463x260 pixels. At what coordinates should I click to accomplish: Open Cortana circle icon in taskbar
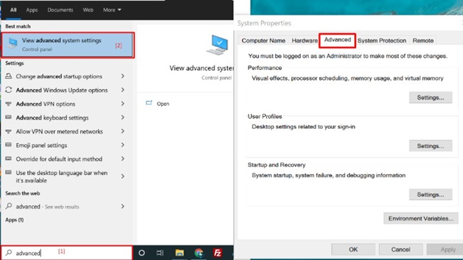click(141, 252)
